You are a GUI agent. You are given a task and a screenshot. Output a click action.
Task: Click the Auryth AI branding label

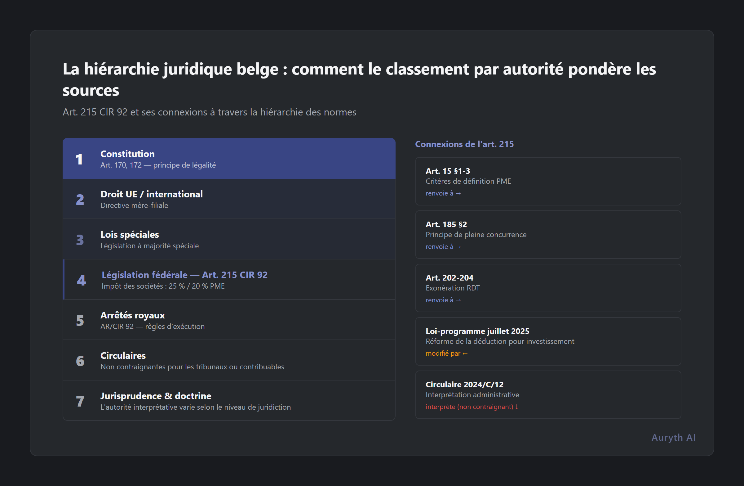pos(673,438)
